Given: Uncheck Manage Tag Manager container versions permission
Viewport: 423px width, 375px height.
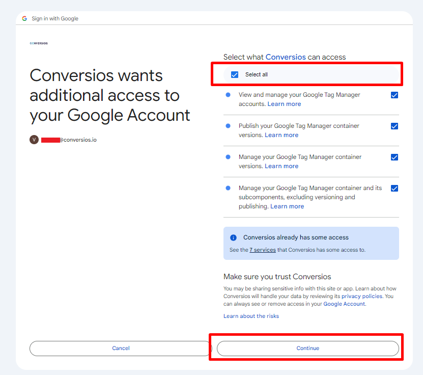Looking at the screenshot, I should (x=394, y=157).
